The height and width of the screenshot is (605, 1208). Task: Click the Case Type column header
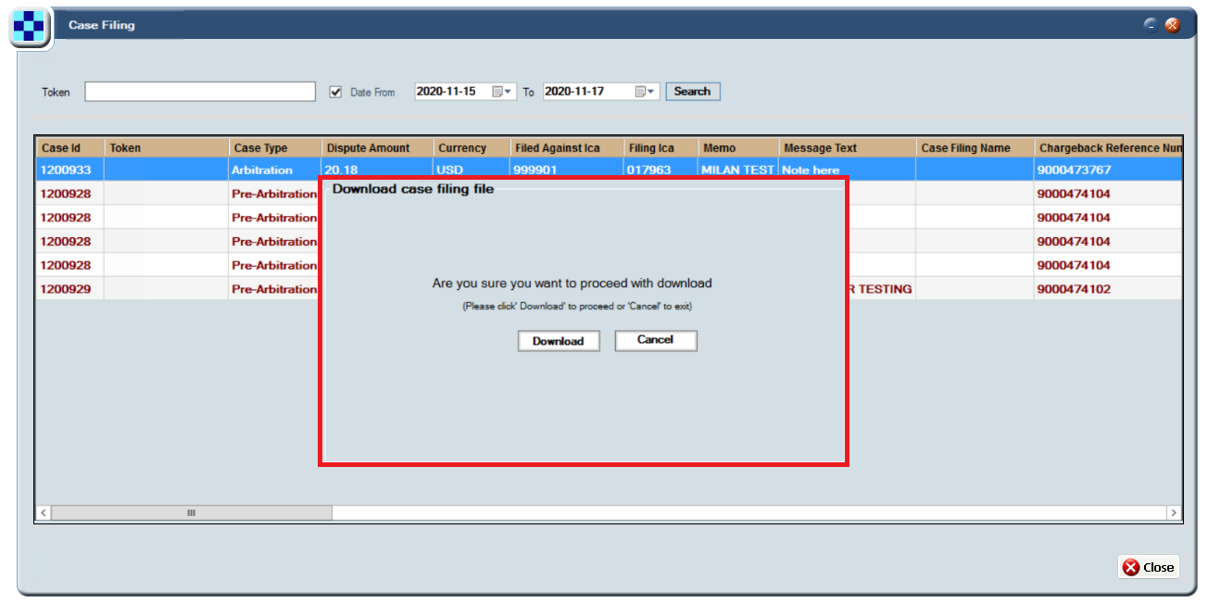tap(275, 148)
